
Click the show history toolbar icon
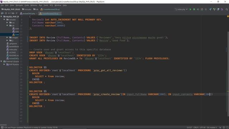(x=218, y=9)
